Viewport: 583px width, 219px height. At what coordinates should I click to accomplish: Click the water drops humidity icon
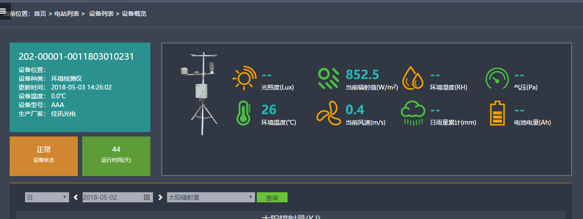[413, 78]
